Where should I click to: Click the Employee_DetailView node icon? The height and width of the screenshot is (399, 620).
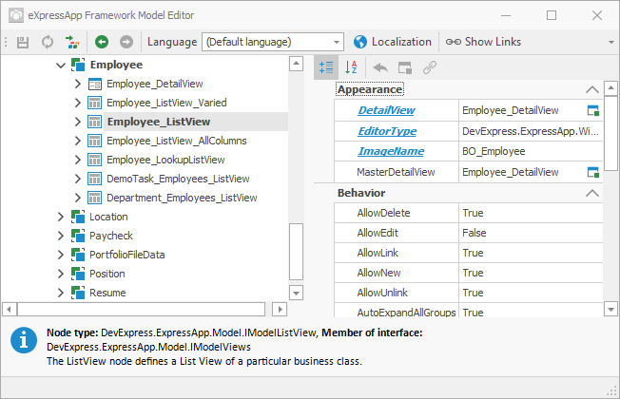pos(94,85)
